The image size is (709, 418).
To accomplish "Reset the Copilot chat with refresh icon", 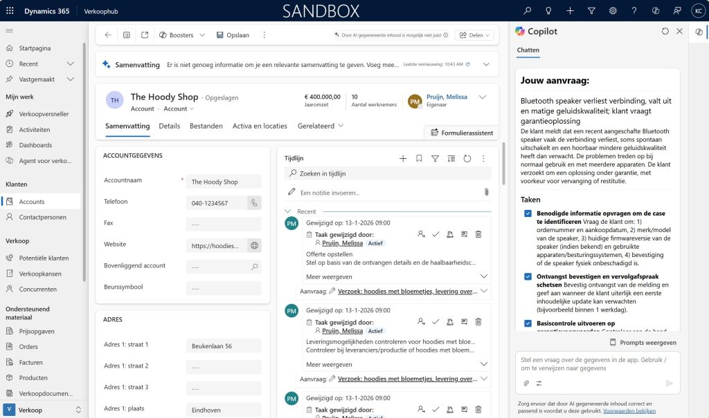I will (665, 31).
